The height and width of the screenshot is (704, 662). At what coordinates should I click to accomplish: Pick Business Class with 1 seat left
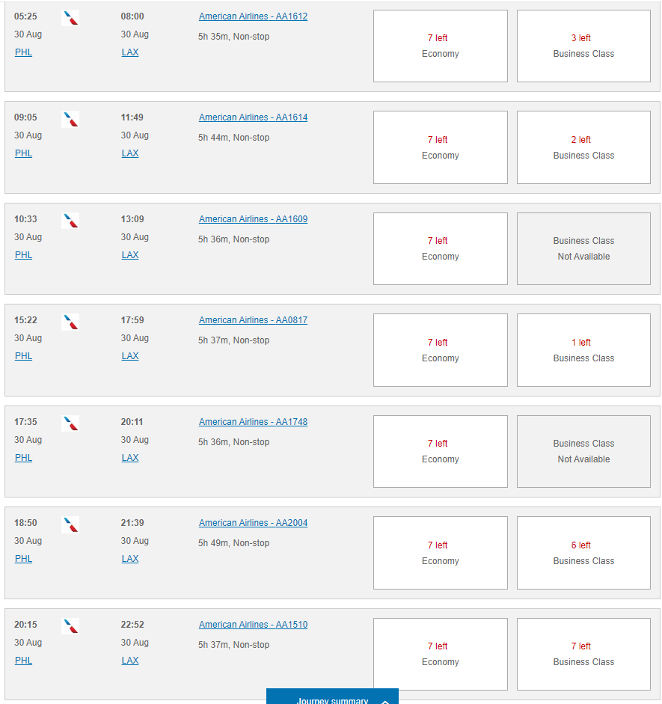(x=583, y=350)
